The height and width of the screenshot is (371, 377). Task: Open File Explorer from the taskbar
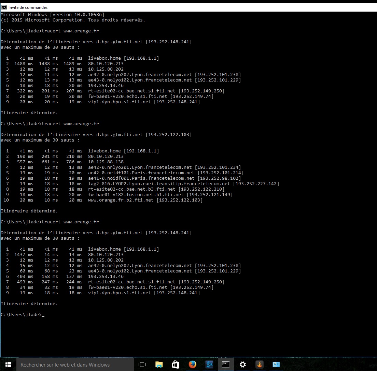(159, 365)
